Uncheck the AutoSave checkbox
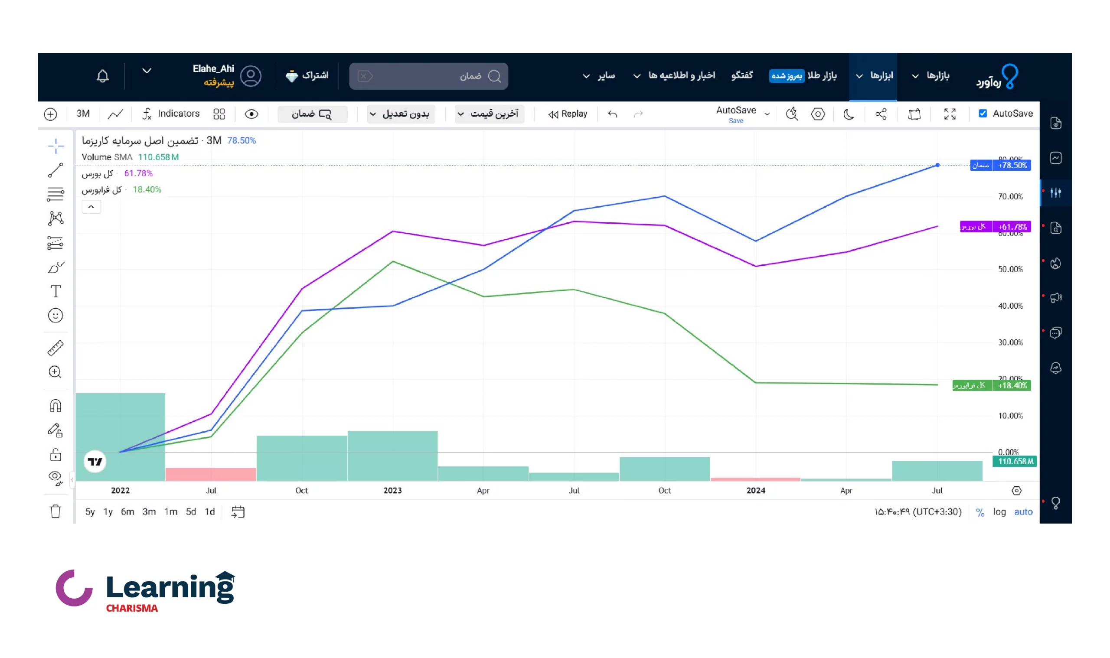Screen dimensions: 1110x658 pyautogui.click(x=983, y=113)
